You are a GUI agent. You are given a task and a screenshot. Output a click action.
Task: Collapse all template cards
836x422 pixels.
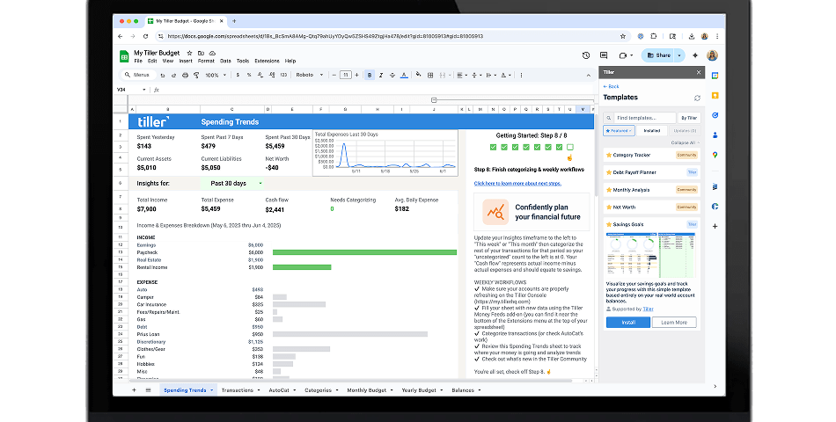pos(686,142)
